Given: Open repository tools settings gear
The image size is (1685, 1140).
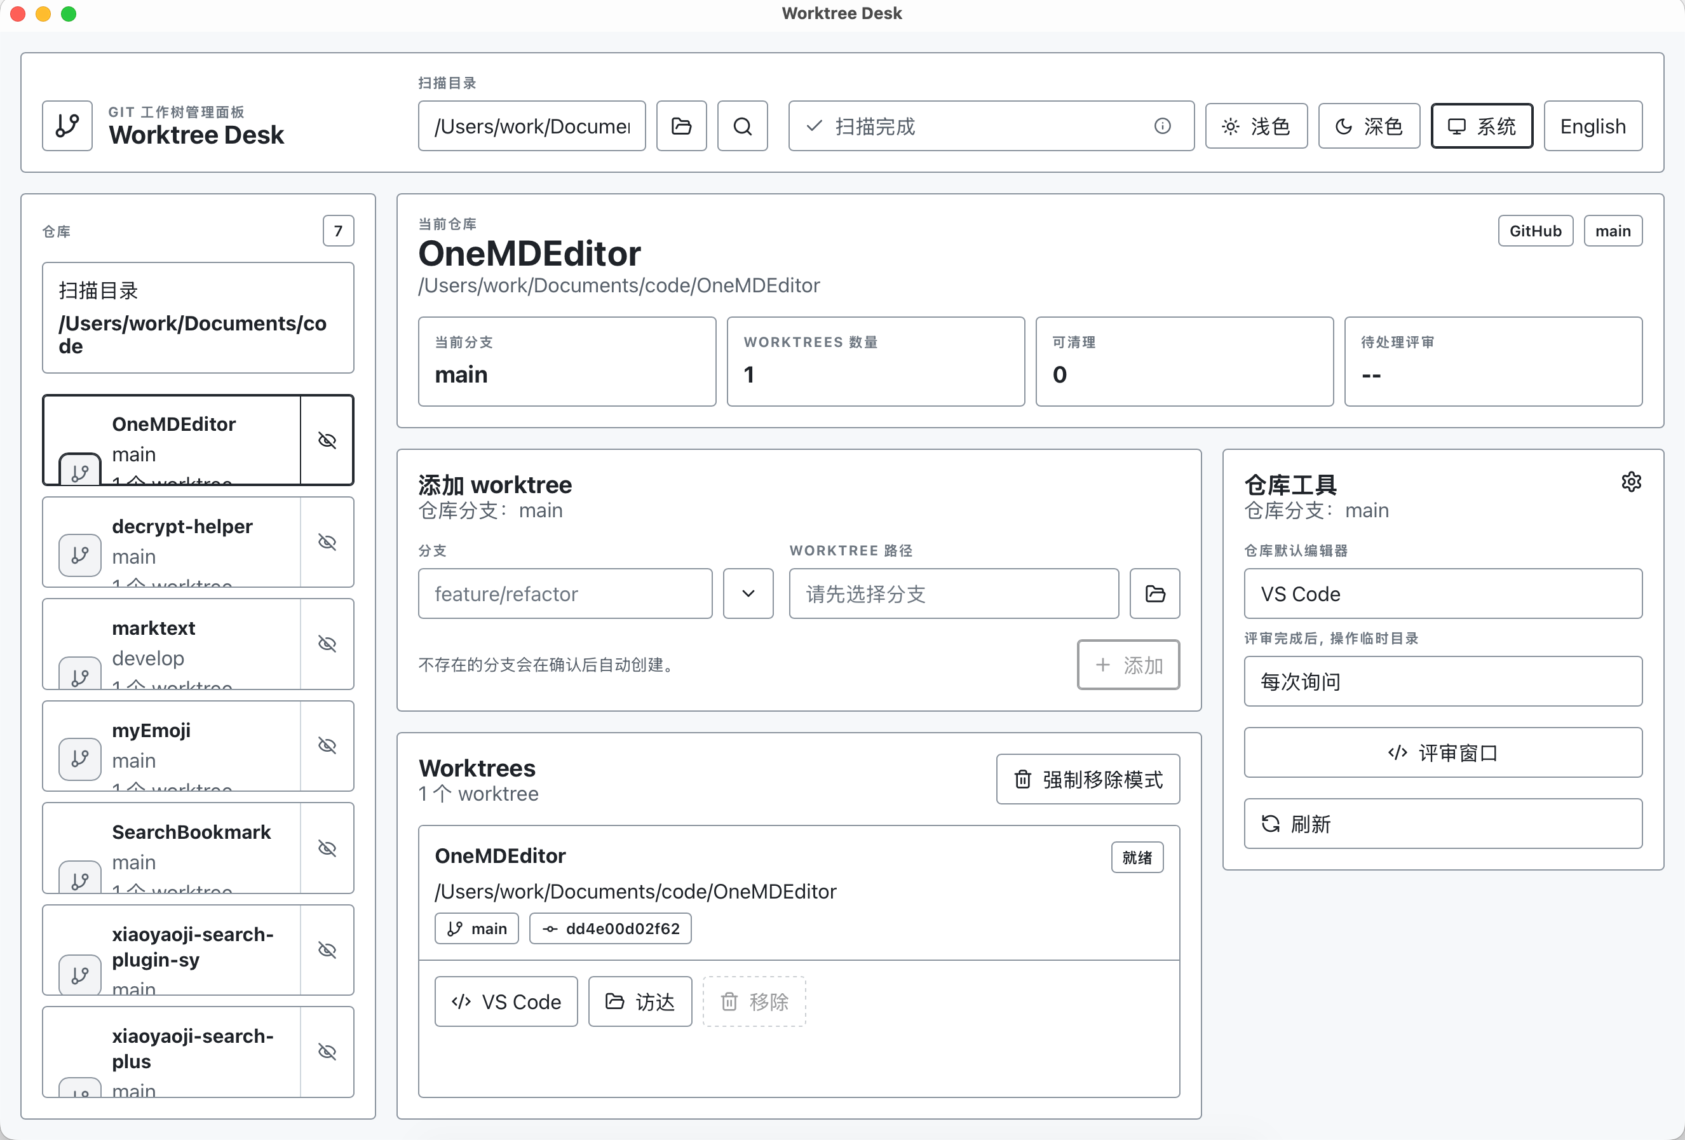Looking at the screenshot, I should [1630, 482].
